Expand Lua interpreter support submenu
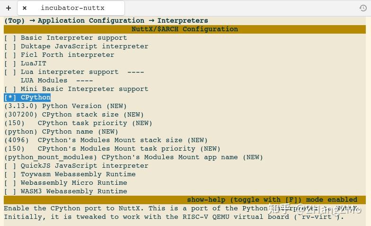This screenshot has height=226, width=371. 70,72
